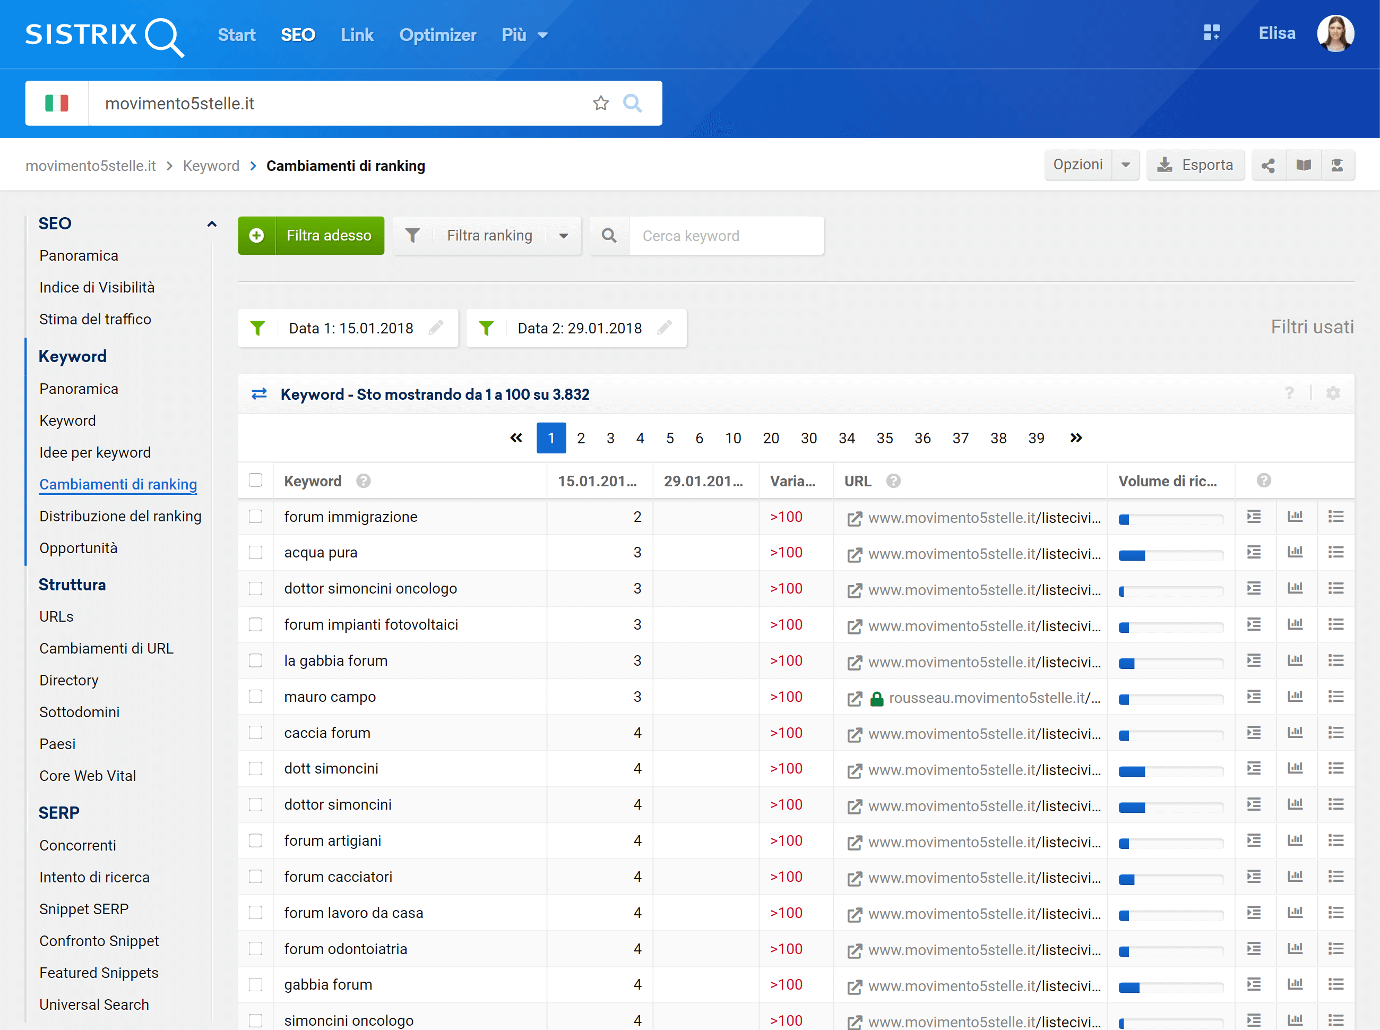The height and width of the screenshot is (1030, 1380).
Task: Show history chart icon for acqua pura
Action: point(1295,552)
